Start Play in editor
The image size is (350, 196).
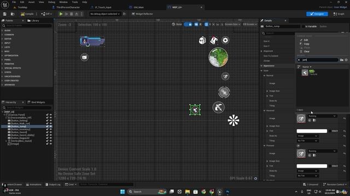point(61,14)
